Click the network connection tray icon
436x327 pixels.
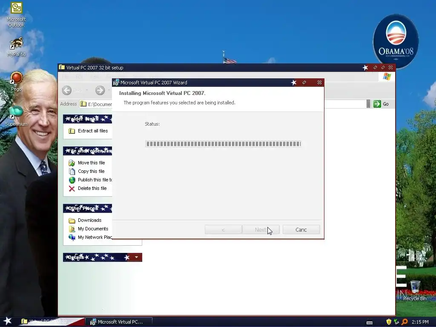396,322
